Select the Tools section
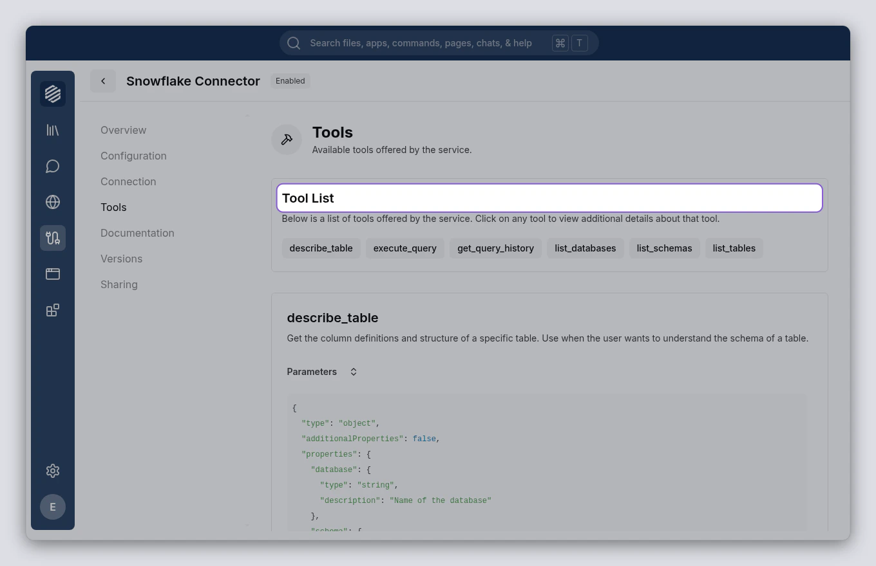Screen dimensions: 876x566 (113, 207)
